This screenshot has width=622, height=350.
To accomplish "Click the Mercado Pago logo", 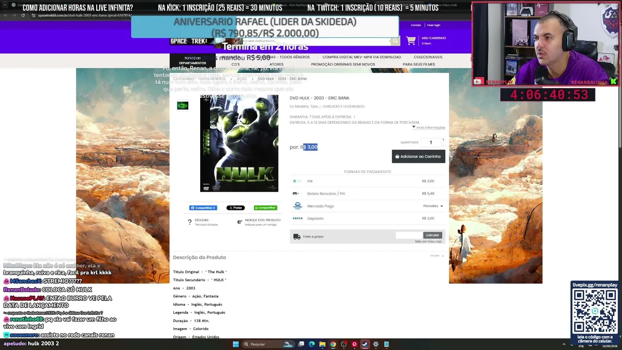I will click(x=297, y=206).
